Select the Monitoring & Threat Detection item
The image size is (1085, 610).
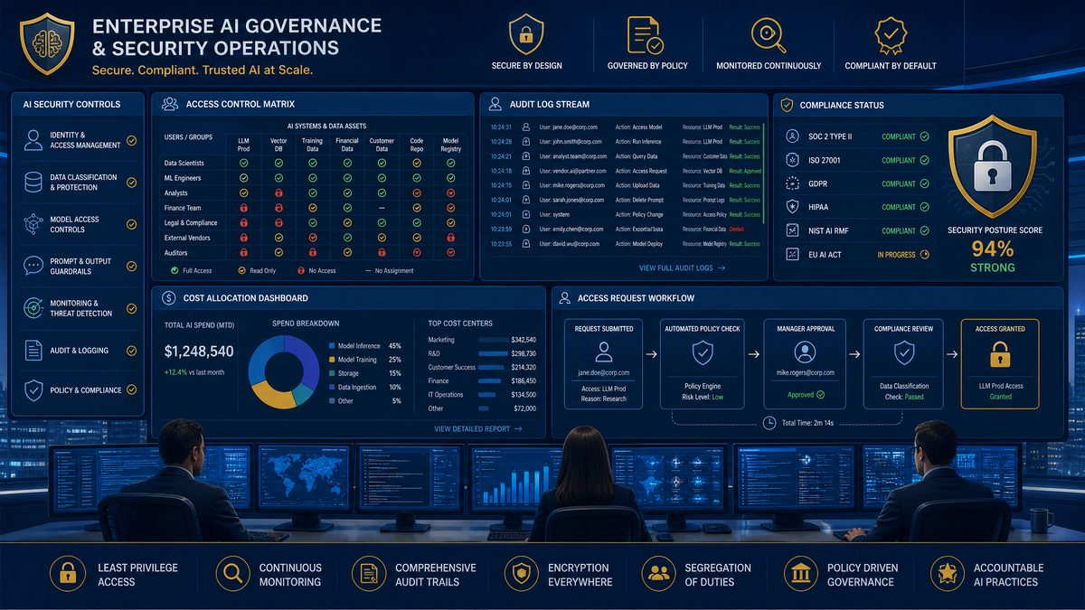point(80,308)
